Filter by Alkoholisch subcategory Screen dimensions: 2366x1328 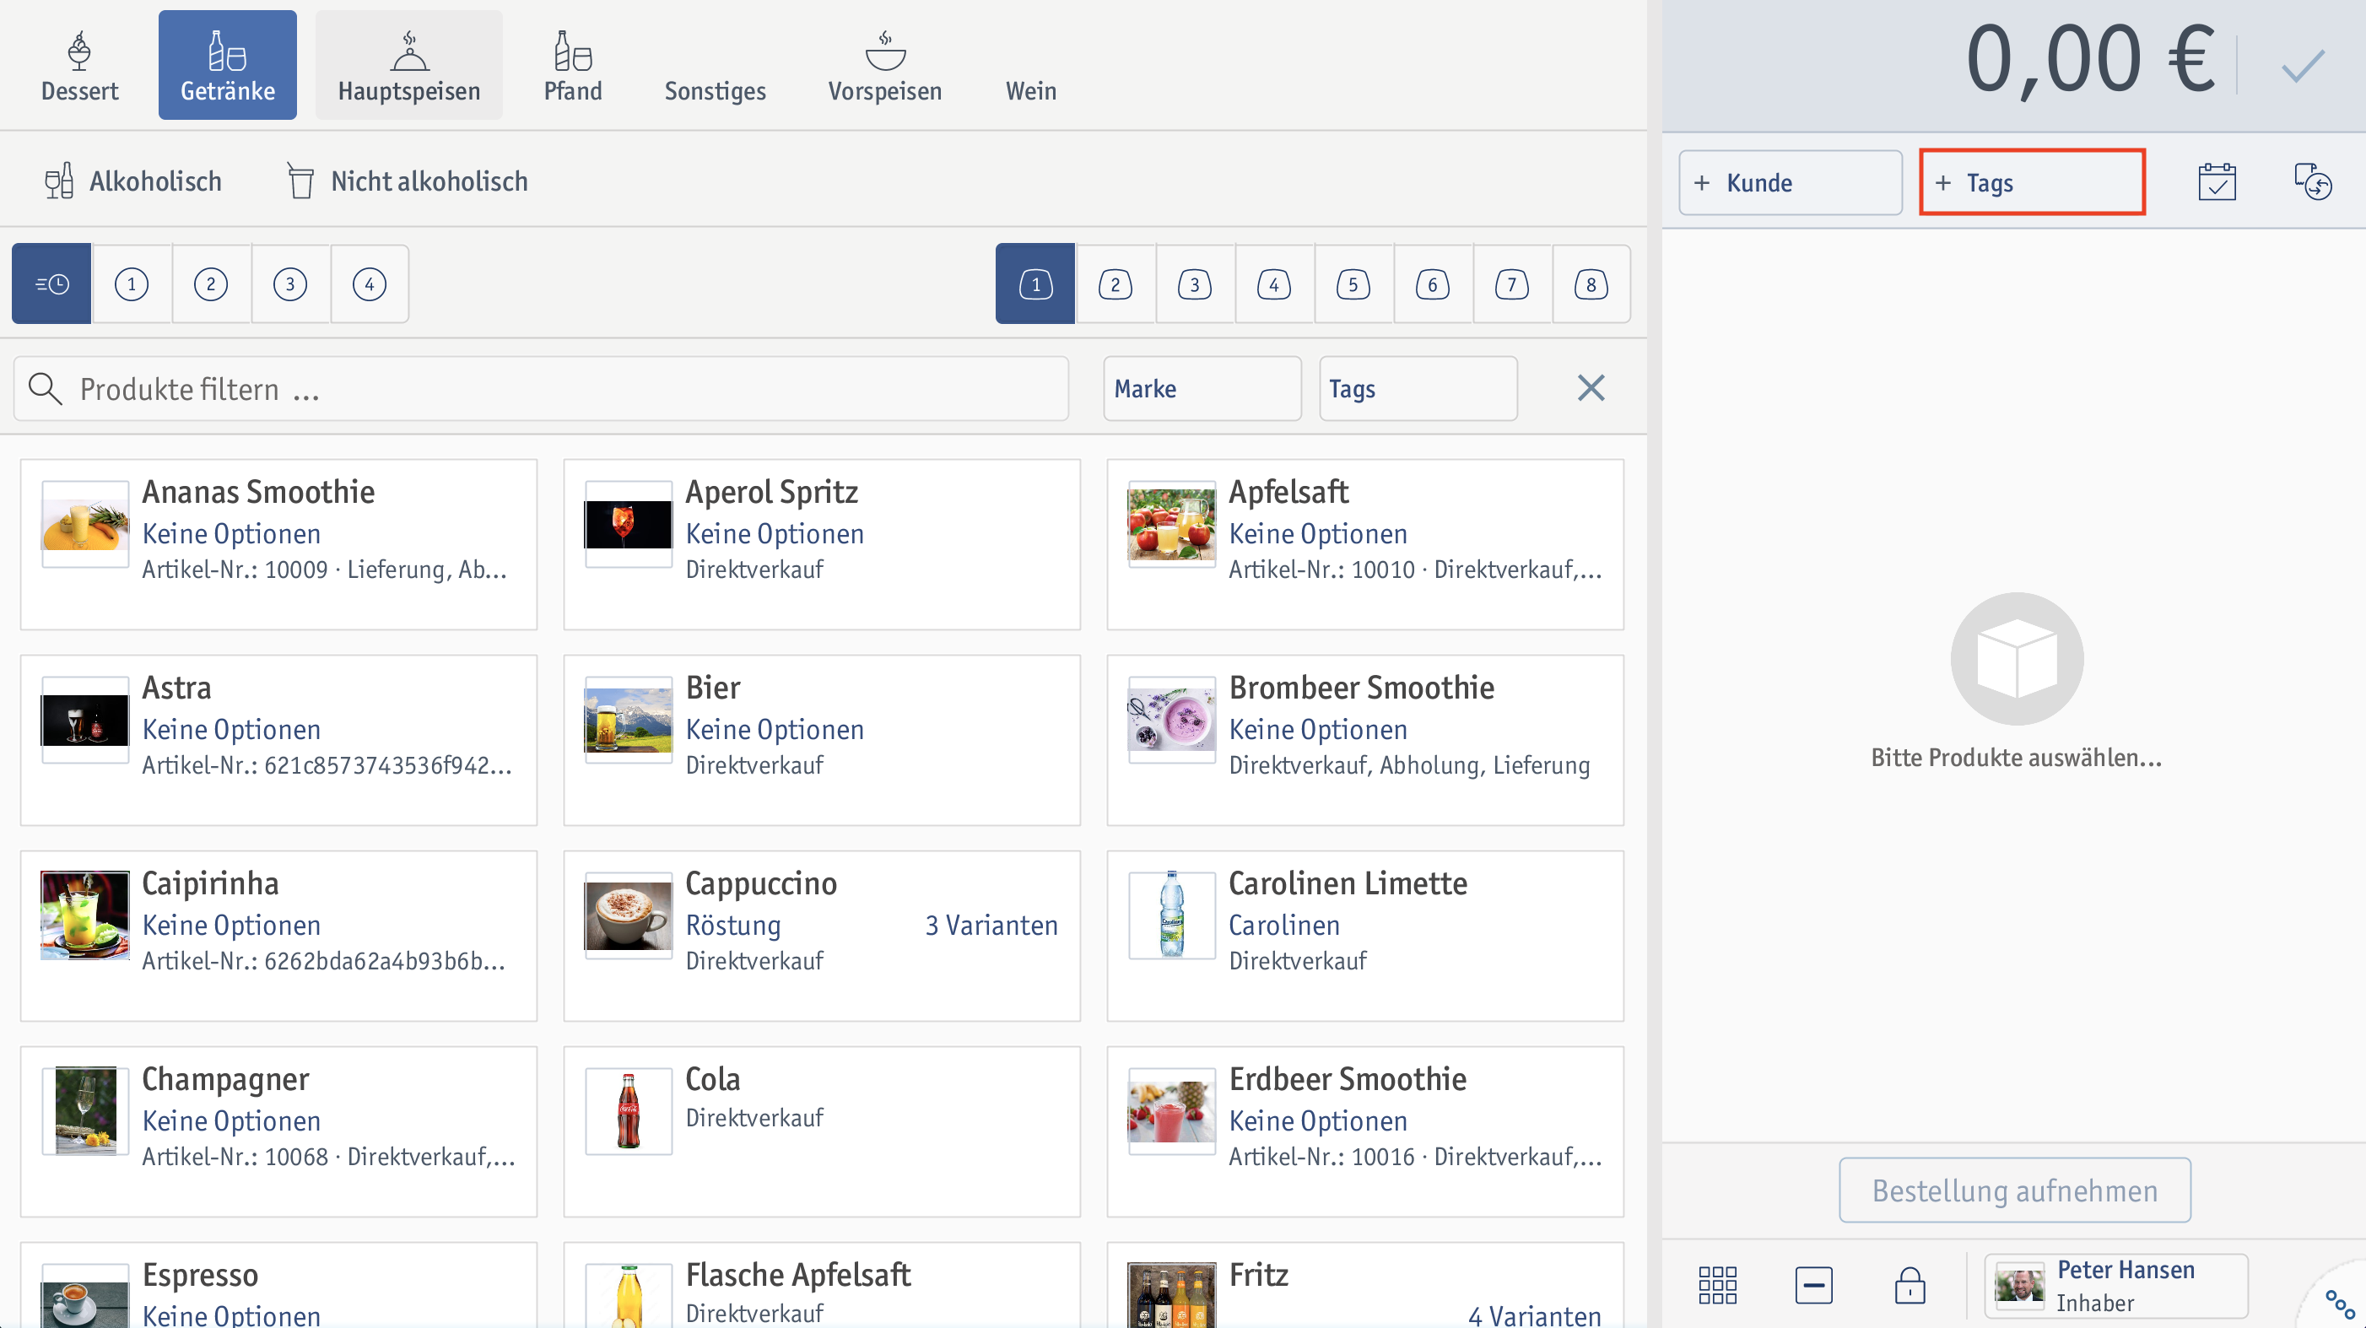134,181
